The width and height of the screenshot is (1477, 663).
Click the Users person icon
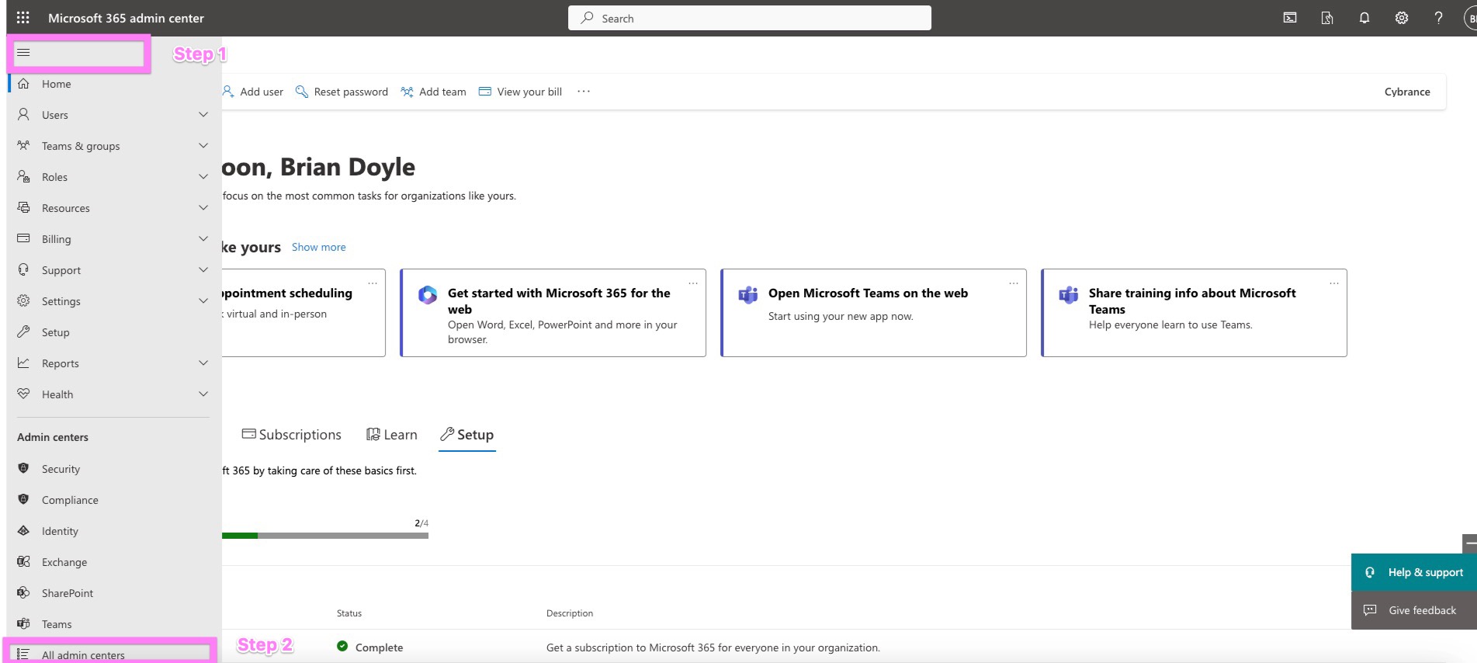[x=23, y=115]
